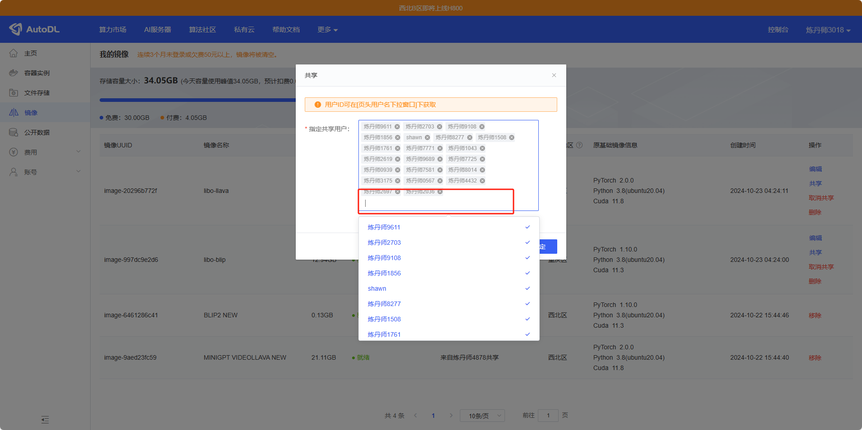Open 算力市场 in the top navigation
Image resolution: width=862 pixels, height=430 pixels.
(x=113, y=29)
